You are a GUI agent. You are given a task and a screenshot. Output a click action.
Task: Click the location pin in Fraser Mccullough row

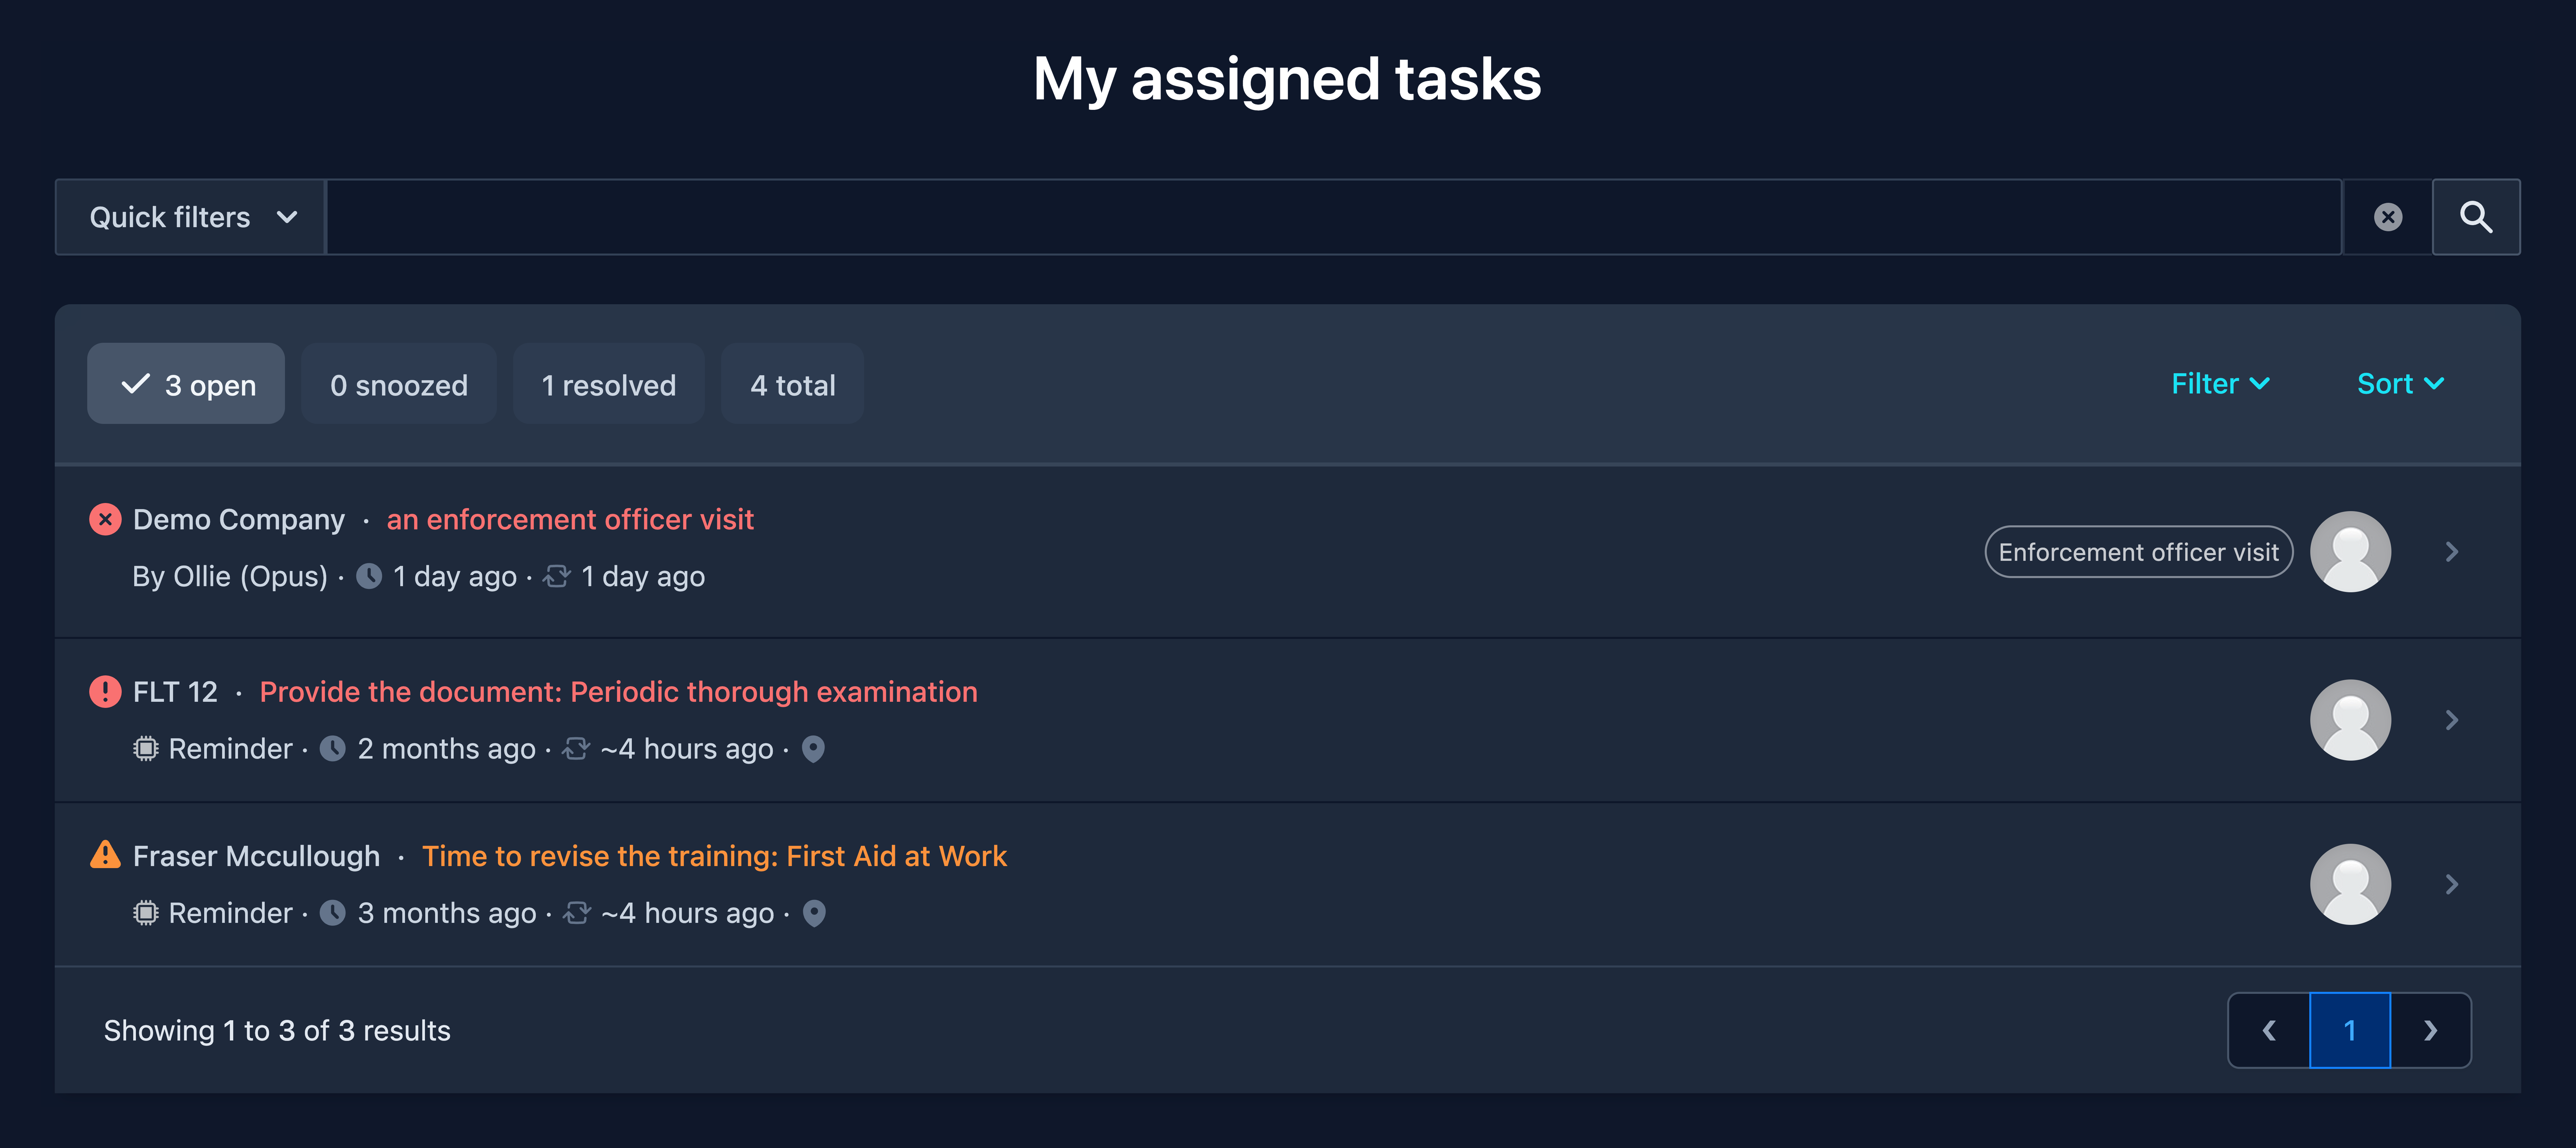[815, 913]
